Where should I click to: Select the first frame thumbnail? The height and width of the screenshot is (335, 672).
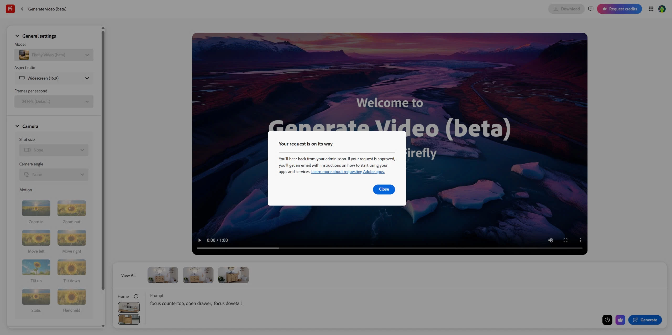tap(129, 307)
